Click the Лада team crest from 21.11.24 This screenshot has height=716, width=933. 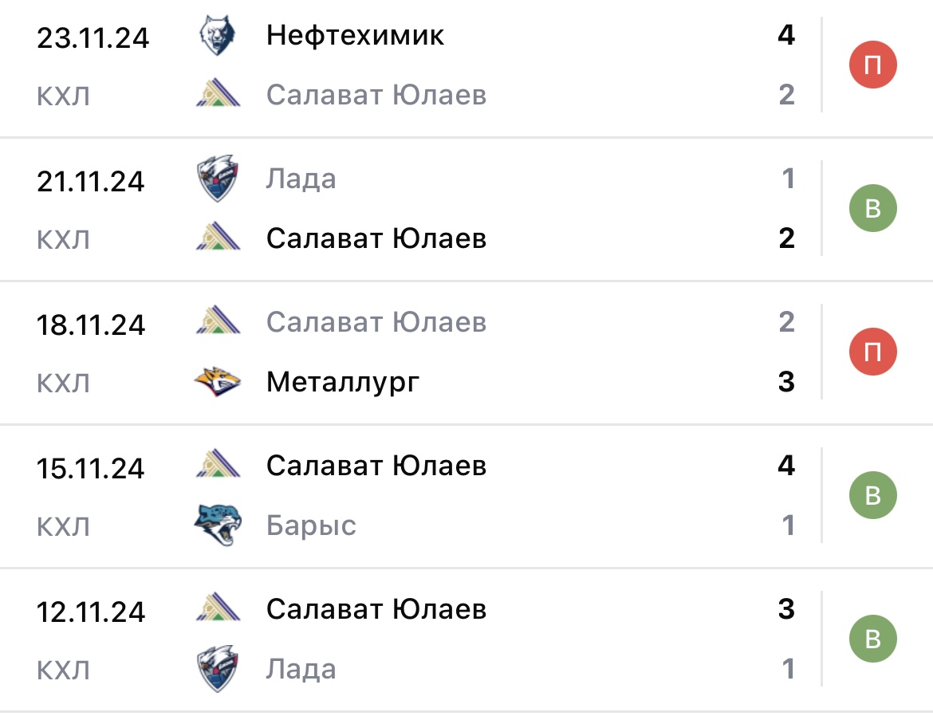216,178
